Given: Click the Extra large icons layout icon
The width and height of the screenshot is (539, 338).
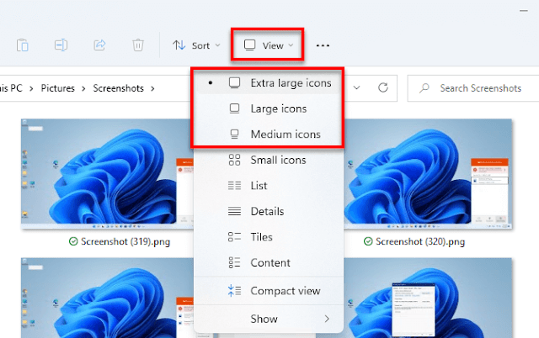Looking at the screenshot, I should (234, 82).
